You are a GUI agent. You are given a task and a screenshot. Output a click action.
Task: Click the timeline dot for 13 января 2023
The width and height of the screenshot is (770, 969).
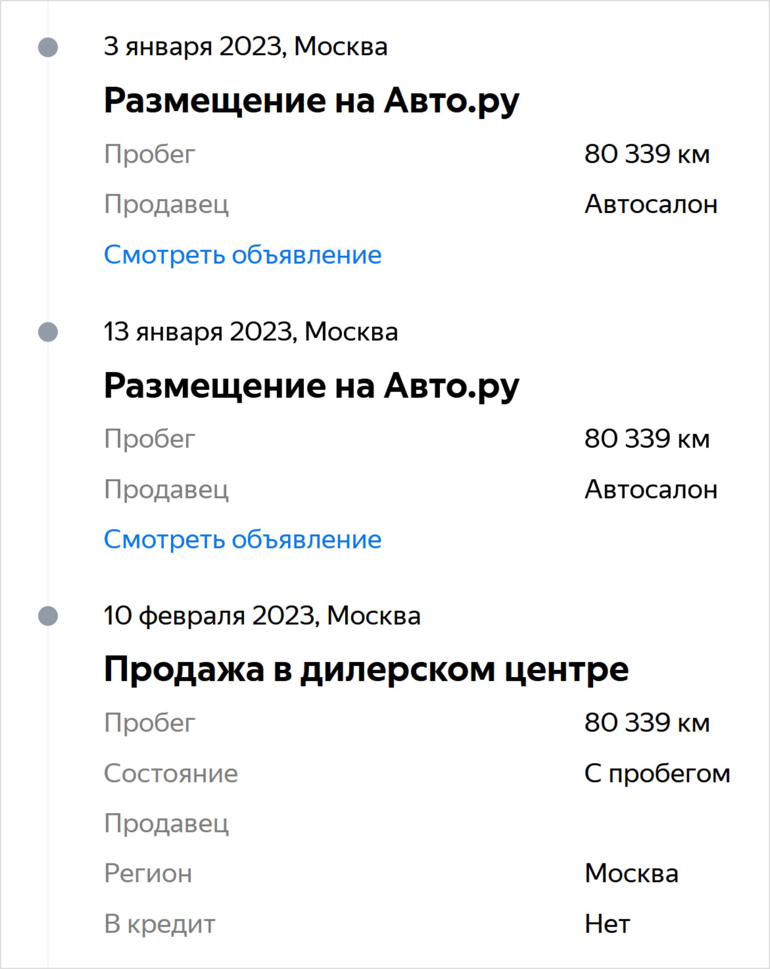(x=48, y=332)
